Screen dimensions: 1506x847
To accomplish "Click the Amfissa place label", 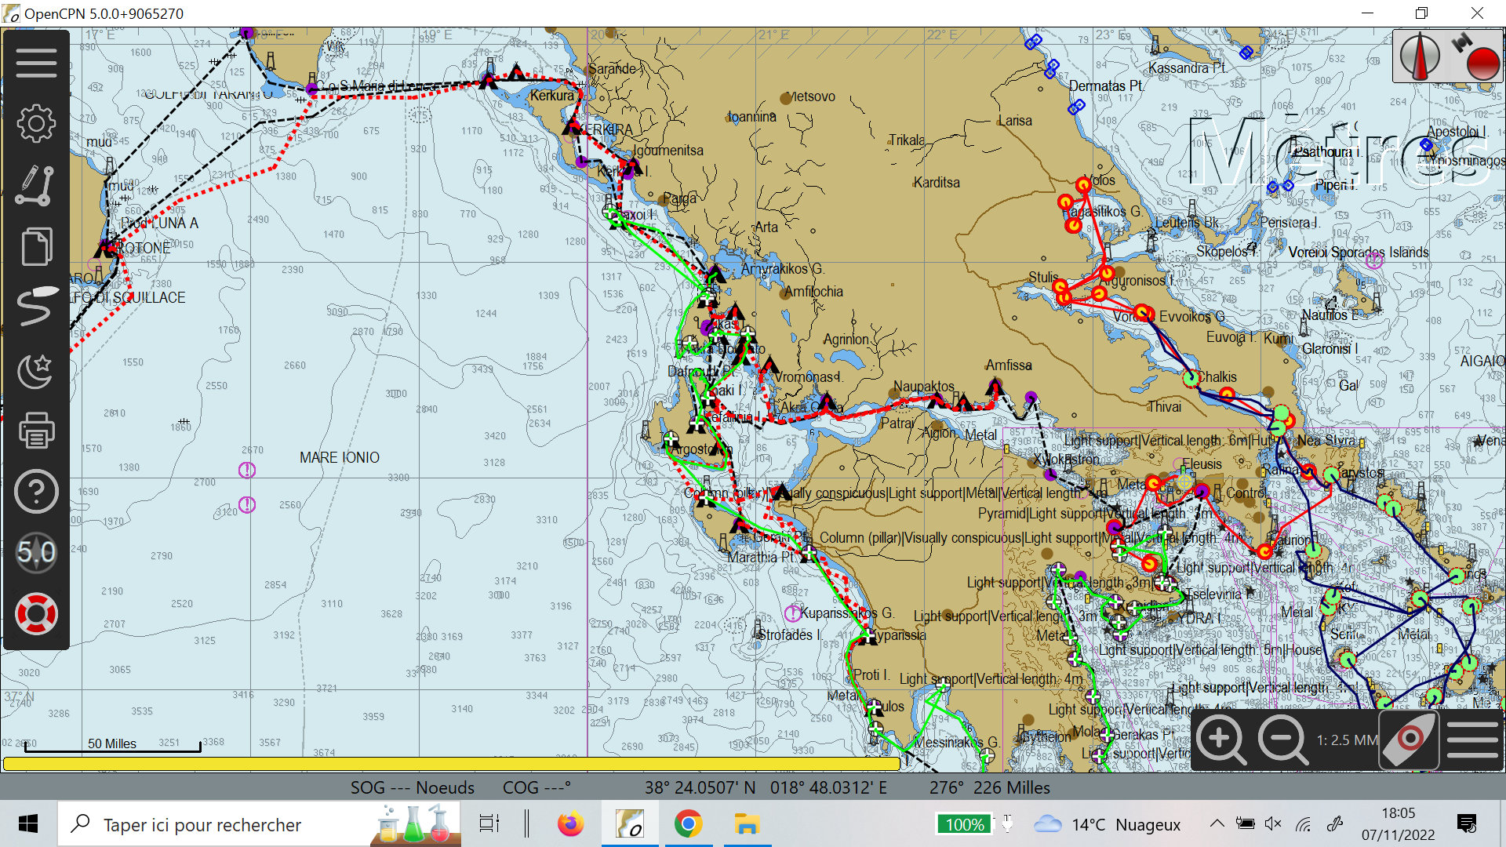I will pyautogui.click(x=1009, y=365).
